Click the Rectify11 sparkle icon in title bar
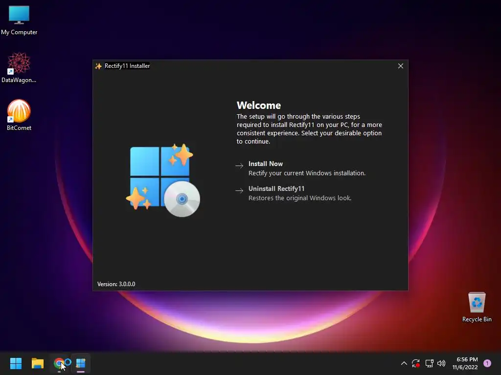The height and width of the screenshot is (375, 501). pos(98,66)
